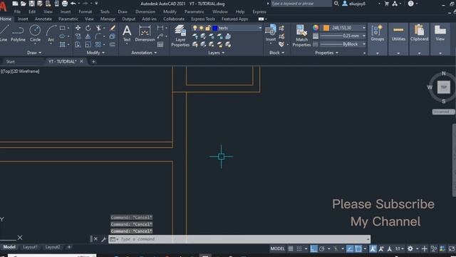Select the Scale tool

pyautogui.click(x=88, y=44)
